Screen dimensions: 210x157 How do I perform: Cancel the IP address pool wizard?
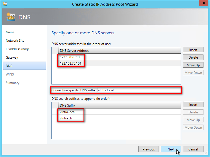pos(193,149)
